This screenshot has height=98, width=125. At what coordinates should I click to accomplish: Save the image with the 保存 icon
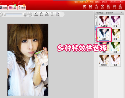tap(90, 7)
